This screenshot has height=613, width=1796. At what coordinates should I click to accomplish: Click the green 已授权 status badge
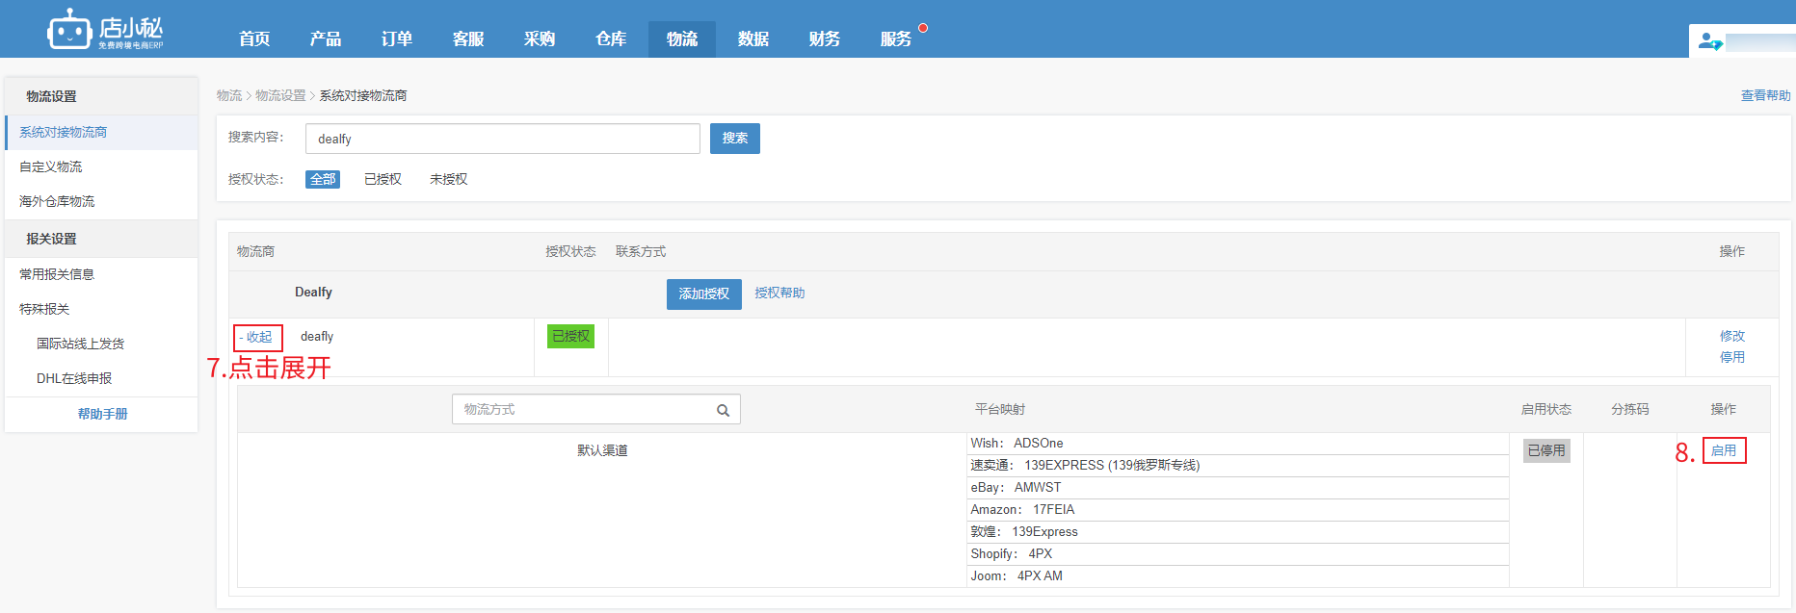570,336
